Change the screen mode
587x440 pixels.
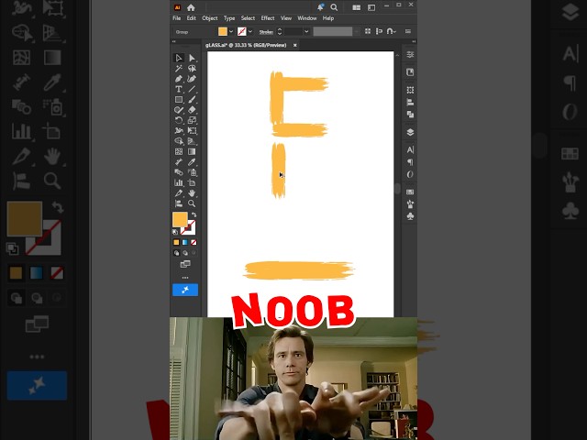tap(185, 264)
